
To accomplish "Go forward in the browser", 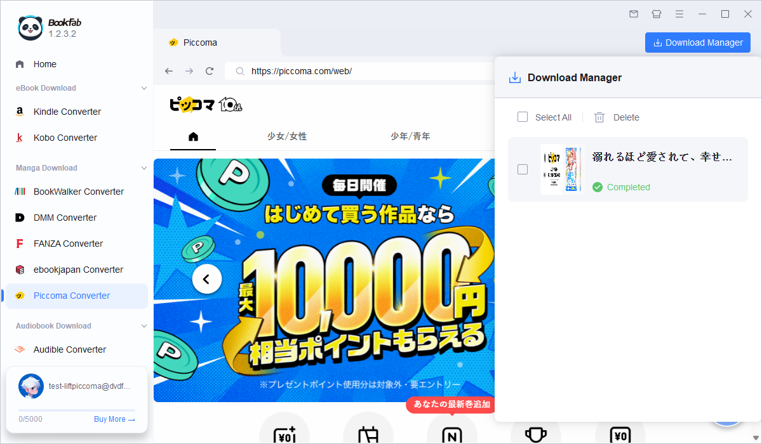I will coord(189,71).
